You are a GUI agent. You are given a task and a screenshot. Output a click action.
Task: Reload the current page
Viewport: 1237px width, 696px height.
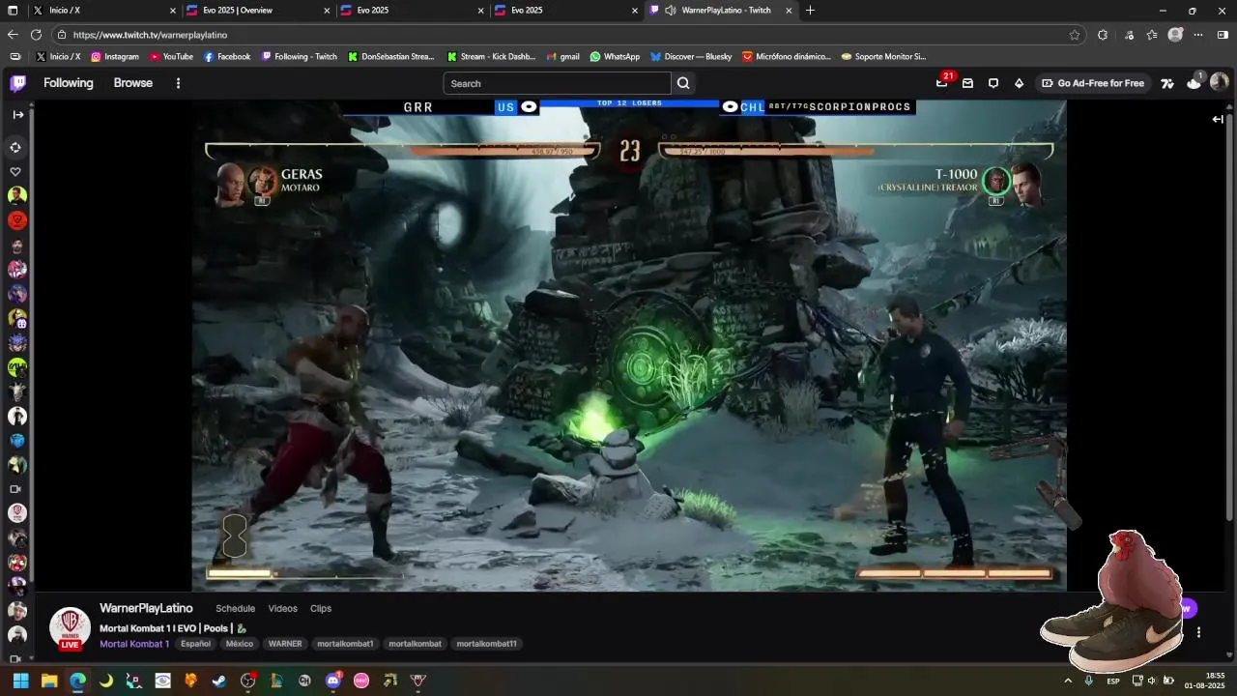click(x=36, y=35)
